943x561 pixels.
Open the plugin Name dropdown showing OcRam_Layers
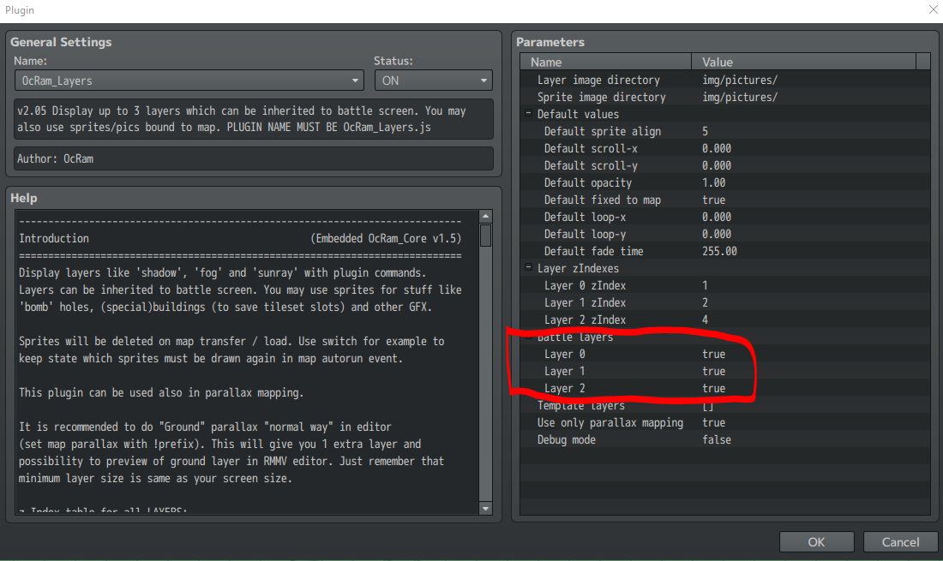coord(189,81)
